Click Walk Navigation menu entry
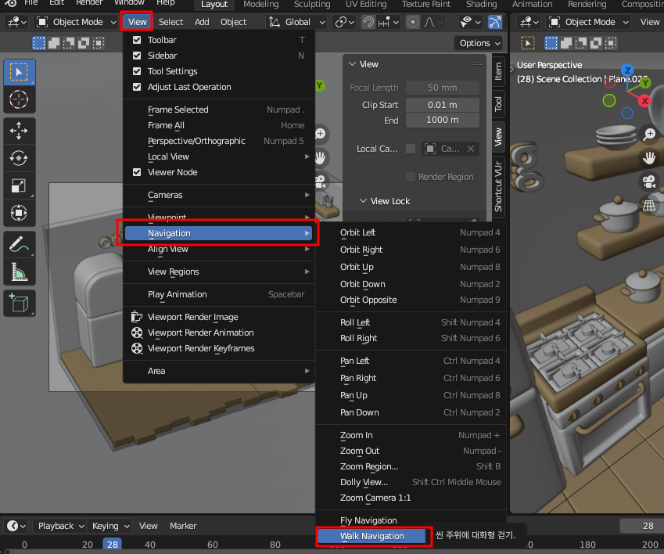664x554 pixels. (x=372, y=536)
